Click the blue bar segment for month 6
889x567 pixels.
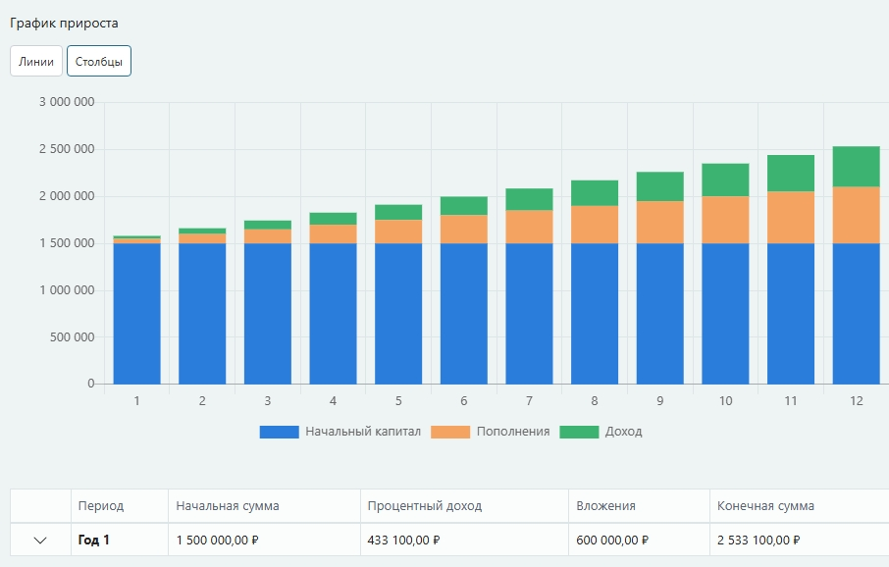pos(463,314)
